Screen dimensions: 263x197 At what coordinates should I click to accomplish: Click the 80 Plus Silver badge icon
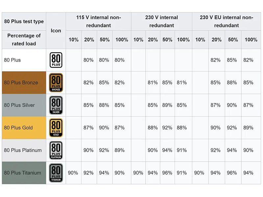click(56, 105)
